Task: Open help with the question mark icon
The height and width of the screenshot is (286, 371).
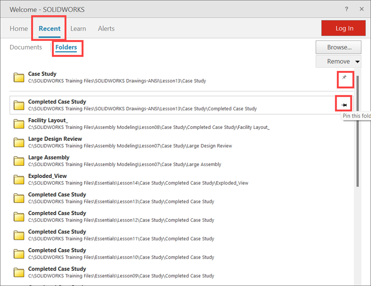Action: click(346, 9)
